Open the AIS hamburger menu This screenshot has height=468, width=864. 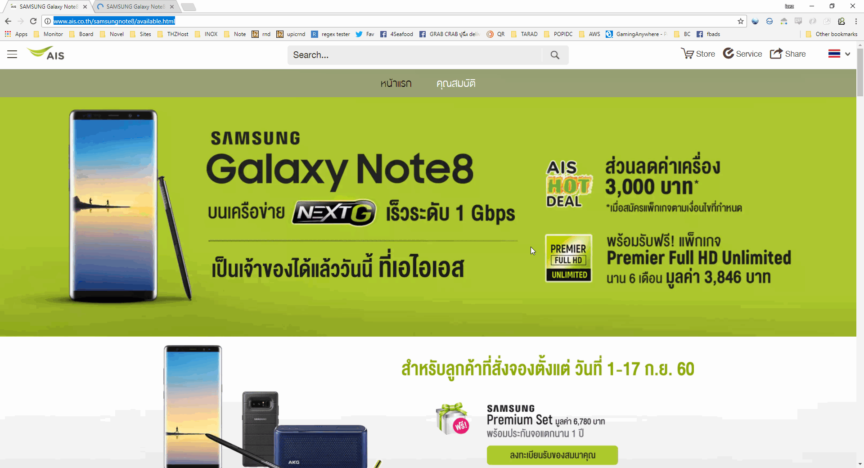pos(12,54)
